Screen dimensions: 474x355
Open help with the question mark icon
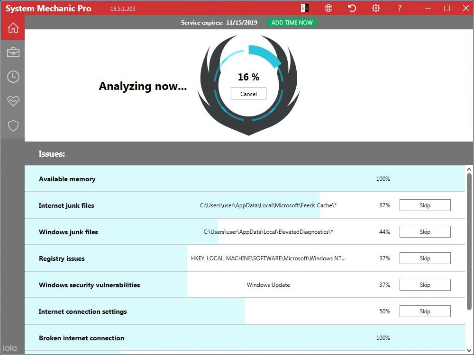click(x=399, y=8)
